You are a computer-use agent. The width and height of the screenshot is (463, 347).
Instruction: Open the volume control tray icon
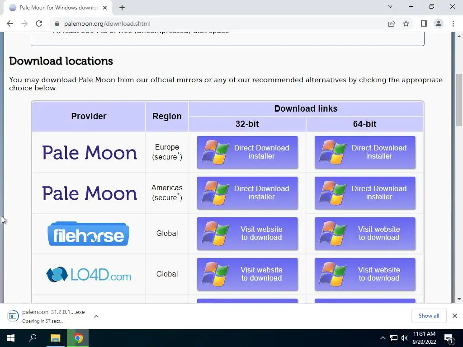pyautogui.click(x=404, y=338)
